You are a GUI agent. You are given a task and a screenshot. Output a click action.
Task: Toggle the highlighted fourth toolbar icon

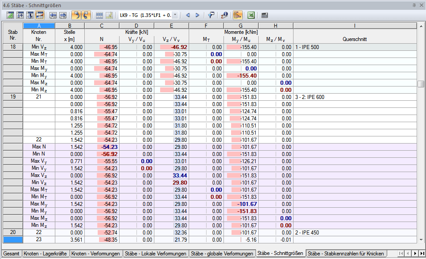(x=40, y=15)
